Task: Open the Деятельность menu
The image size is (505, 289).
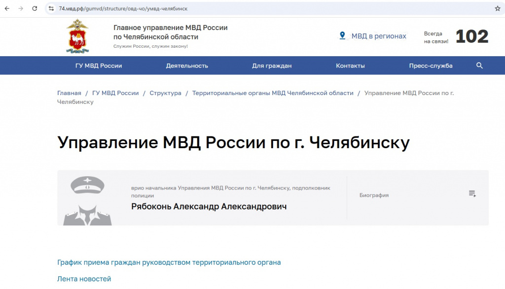Action: (186, 65)
